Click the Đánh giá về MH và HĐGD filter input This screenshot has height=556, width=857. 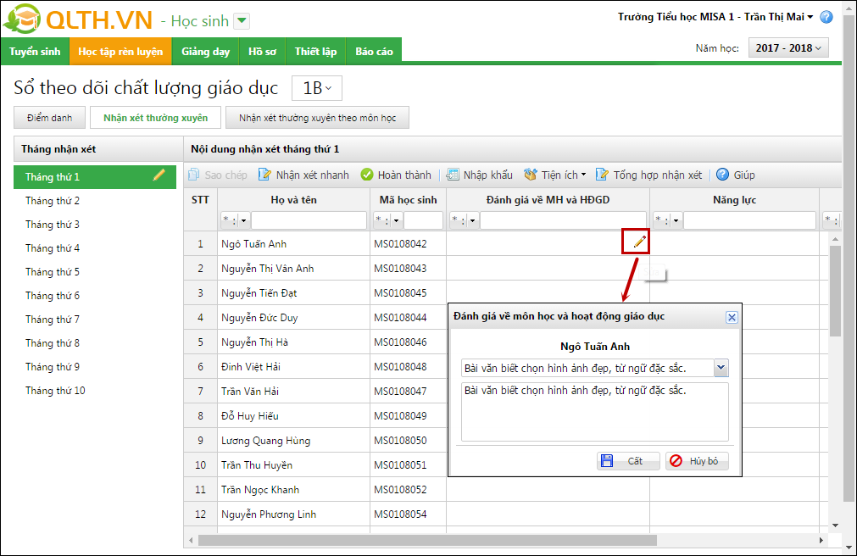click(x=563, y=220)
